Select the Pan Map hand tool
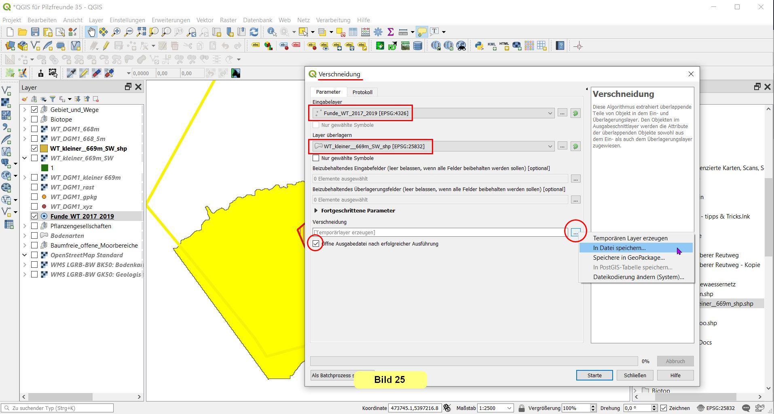Viewport: 774px width, 414px height. coord(91,32)
